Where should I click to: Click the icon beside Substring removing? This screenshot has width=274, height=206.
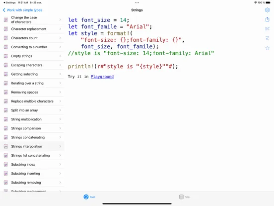[x=6, y=183]
